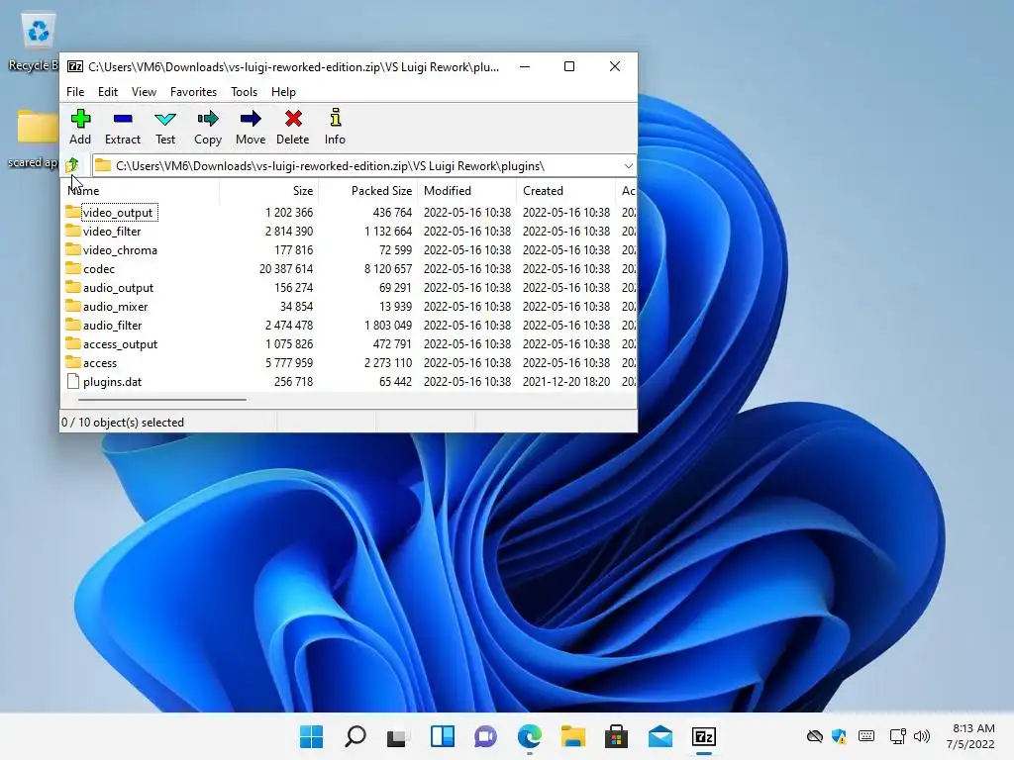Viewport: 1014px width, 760px height.
Task: Open the Edit menu
Action: (107, 92)
